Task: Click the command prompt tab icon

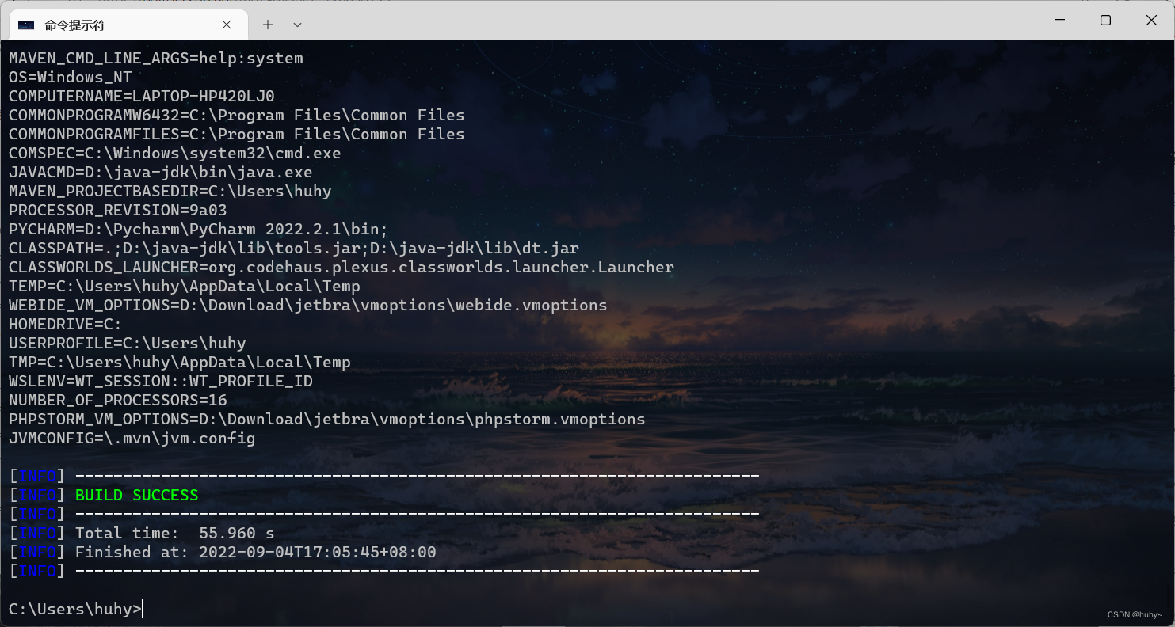Action: tap(26, 25)
